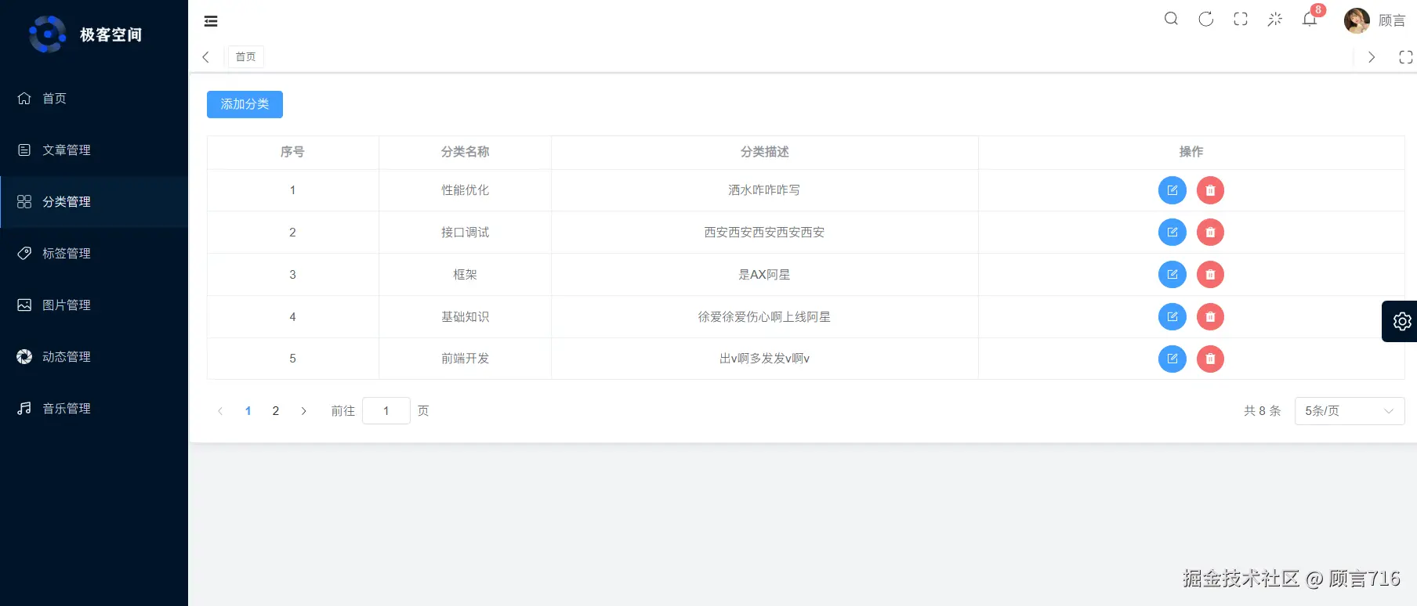Image resolution: width=1417 pixels, height=606 pixels.
Task: Edit the 框架 category row
Action: [x=1172, y=275]
